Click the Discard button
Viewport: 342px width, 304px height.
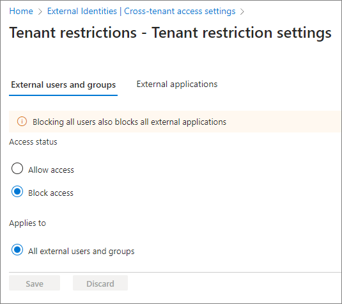(100, 283)
